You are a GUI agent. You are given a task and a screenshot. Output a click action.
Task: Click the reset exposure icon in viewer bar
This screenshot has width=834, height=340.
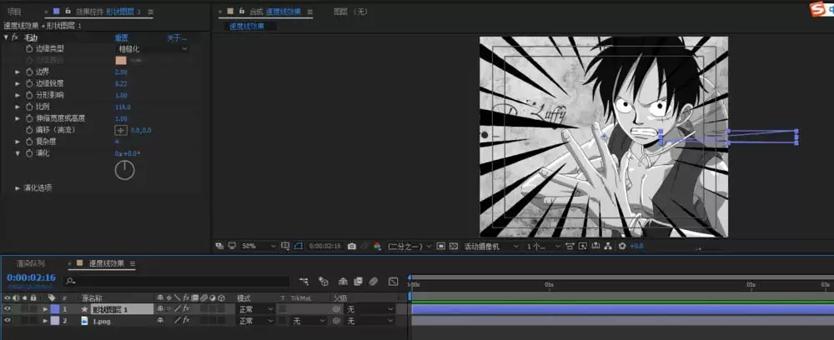pos(622,246)
